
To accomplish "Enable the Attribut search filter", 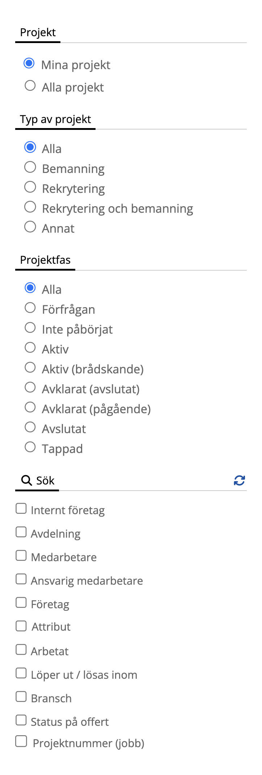I will click(x=21, y=626).
